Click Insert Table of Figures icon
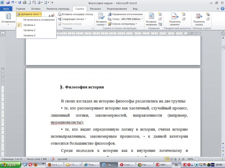Viewport: 225px width, 168px height. click(160, 14)
